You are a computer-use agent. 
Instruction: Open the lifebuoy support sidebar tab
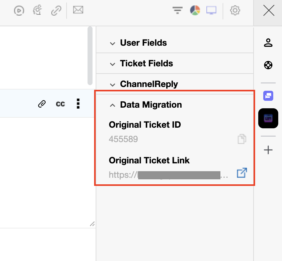pyautogui.click(x=268, y=65)
